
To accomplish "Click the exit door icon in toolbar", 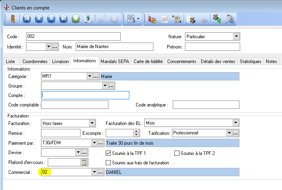I will pos(13,19).
